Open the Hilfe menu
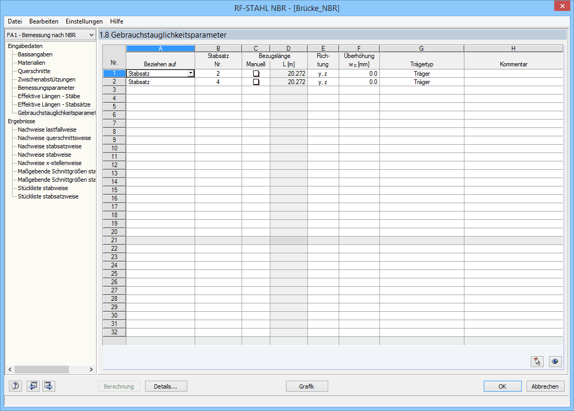The height and width of the screenshot is (411, 574). (116, 21)
